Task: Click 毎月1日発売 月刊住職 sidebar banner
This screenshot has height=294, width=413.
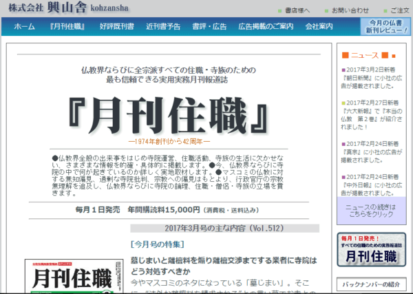Action: click(x=372, y=249)
